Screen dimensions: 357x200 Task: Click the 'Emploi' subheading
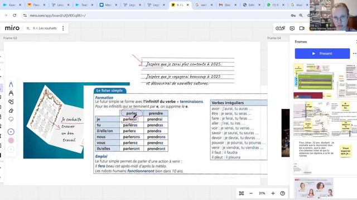pos(101,156)
